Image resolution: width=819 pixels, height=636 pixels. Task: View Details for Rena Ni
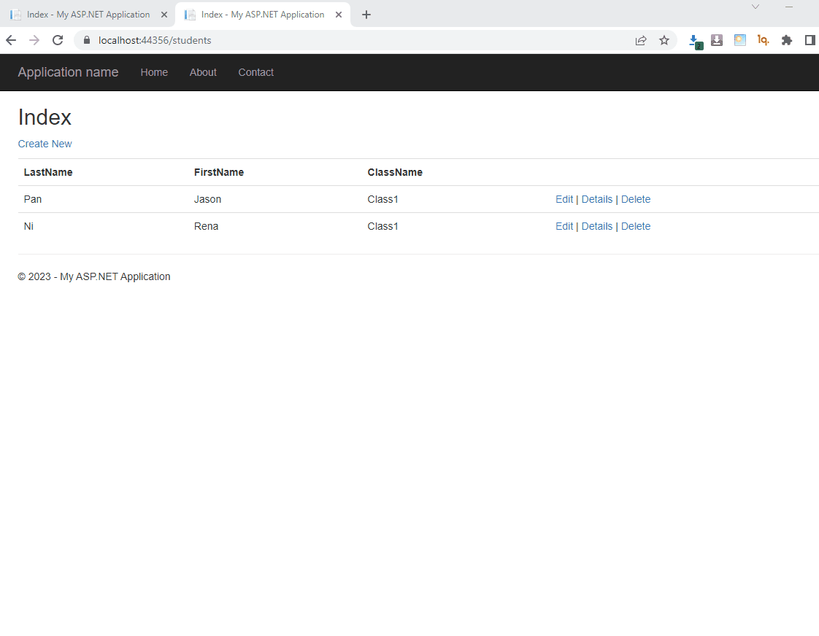tap(597, 226)
